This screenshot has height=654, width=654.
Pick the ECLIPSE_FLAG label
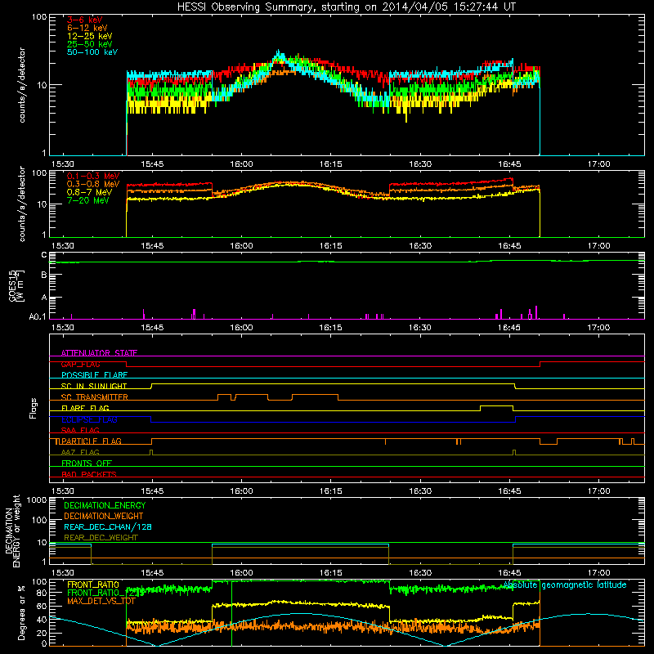tap(89, 419)
